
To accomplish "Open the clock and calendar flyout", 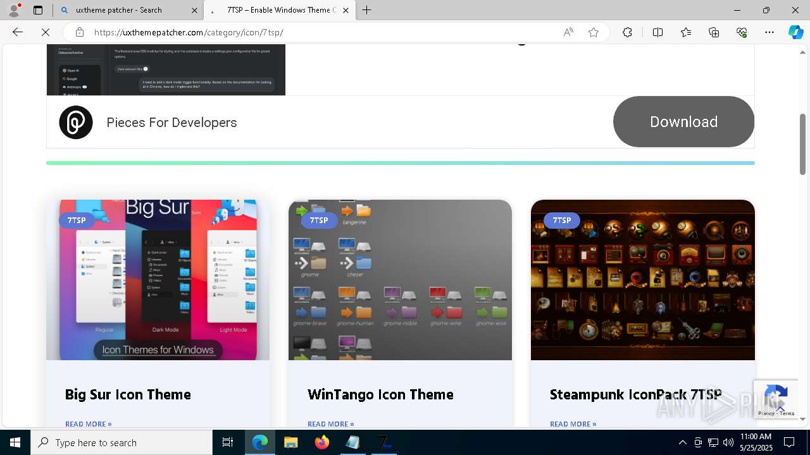I will tap(756, 442).
